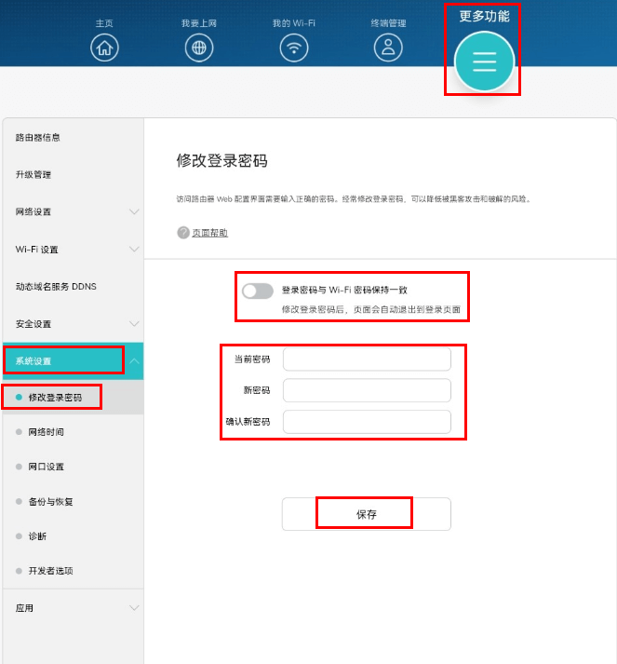Select the Wi-Fi 设置 menu entry
The width and height of the screenshot is (617, 664).
[37, 250]
